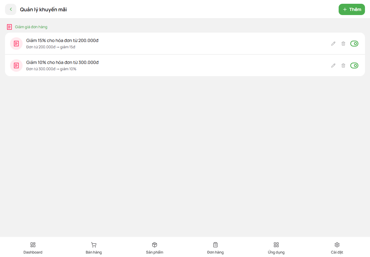
Task: Delete the Giảm 10% promotion with trash icon
Action: point(343,66)
